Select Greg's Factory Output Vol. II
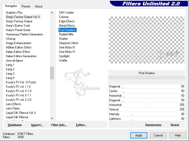Image resolution: width=189 pixels, height=141 pixels. click(23, 17)
